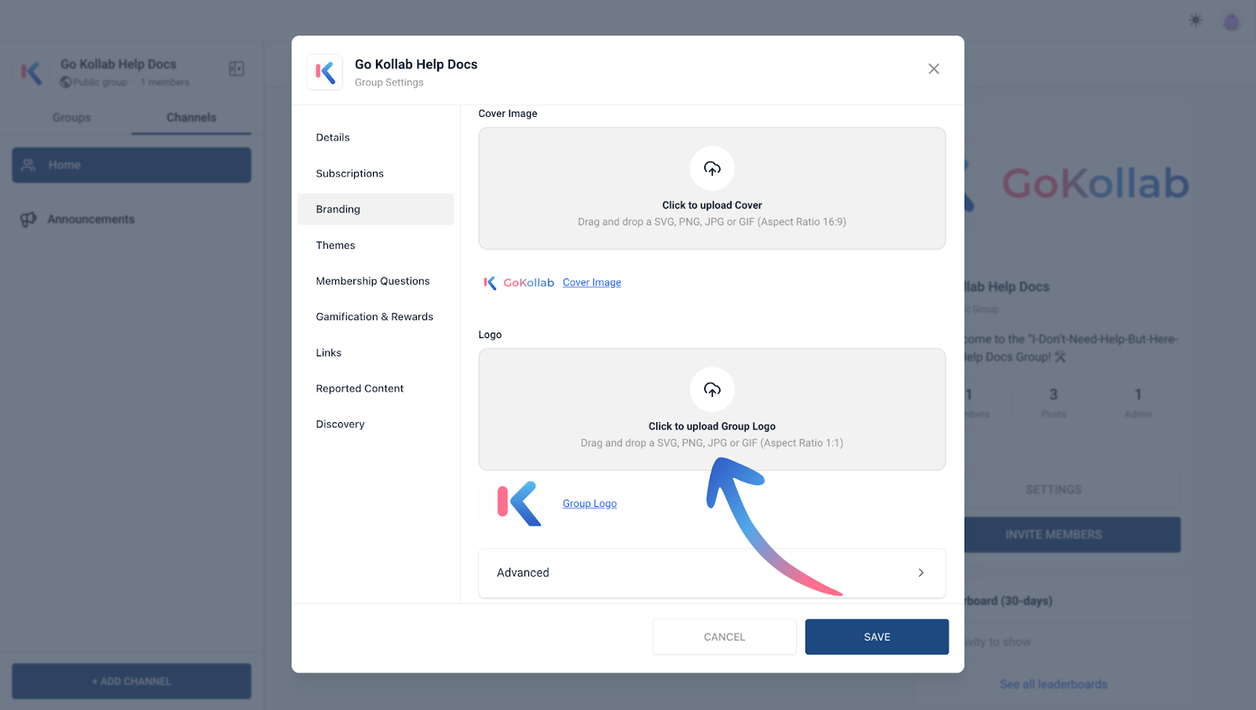Viewport: 1256px width, 710px height.
Task: Click the Cover Image link
Action: click(x=592, y=282)
